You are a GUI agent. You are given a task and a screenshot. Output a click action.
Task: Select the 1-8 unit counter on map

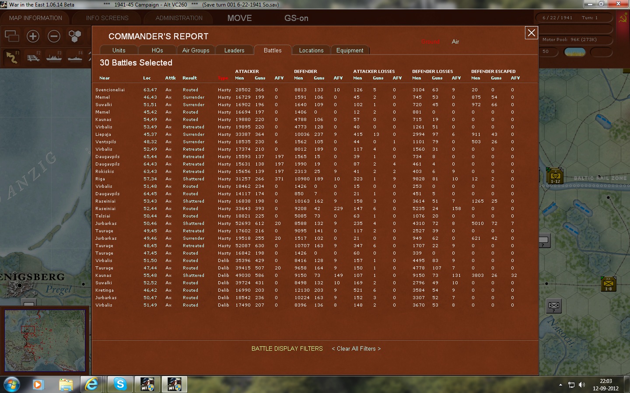608,284
